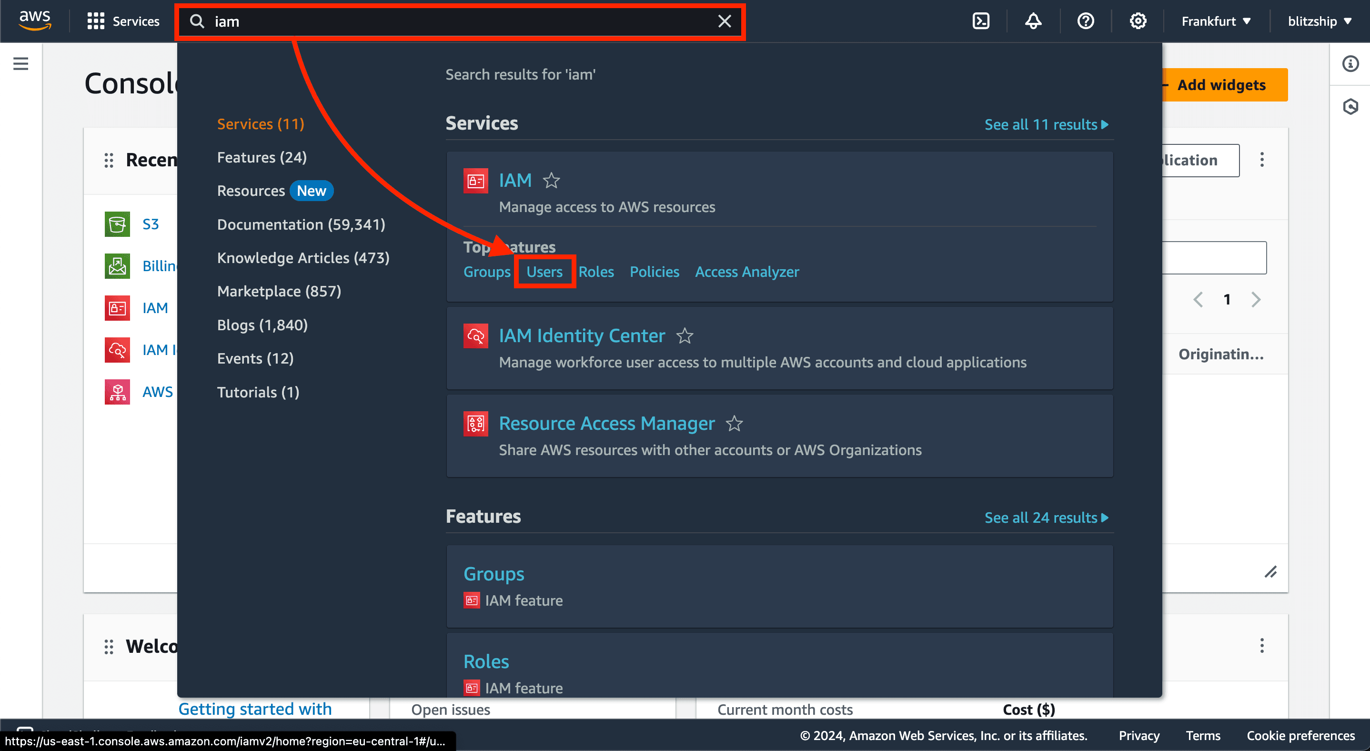Image resolution: width=1370 pixels, height=751 pixels.
Task: Click the IAM Identity Center icon
Action: (x=475, y=336)
